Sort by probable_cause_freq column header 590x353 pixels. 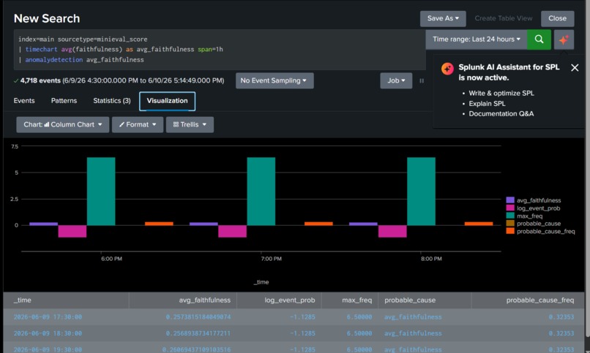click(528, 300)
